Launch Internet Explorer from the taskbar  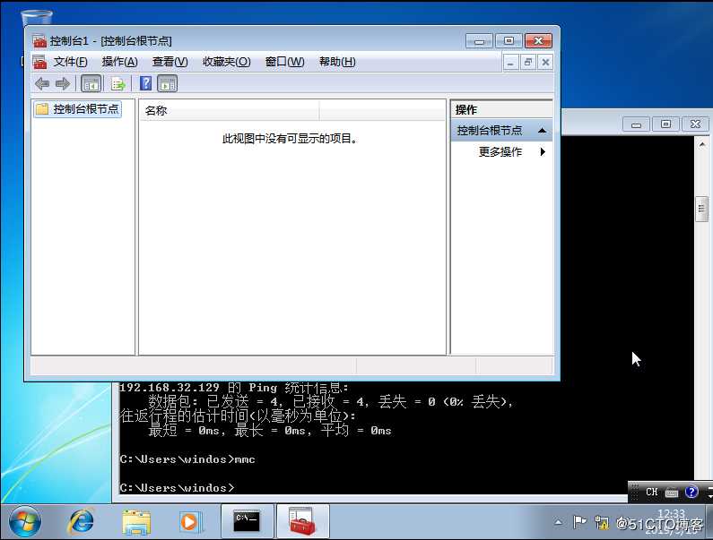[81, 522]
